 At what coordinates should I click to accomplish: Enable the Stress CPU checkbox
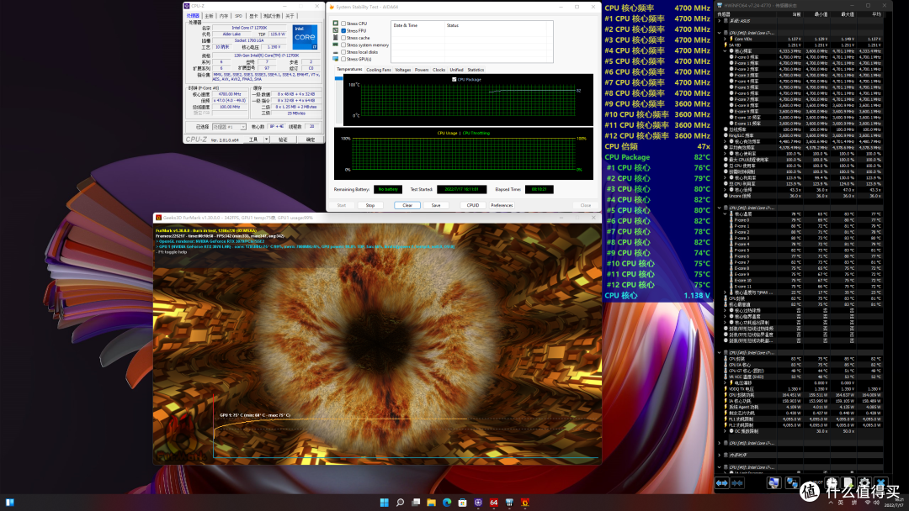point(343,24)
